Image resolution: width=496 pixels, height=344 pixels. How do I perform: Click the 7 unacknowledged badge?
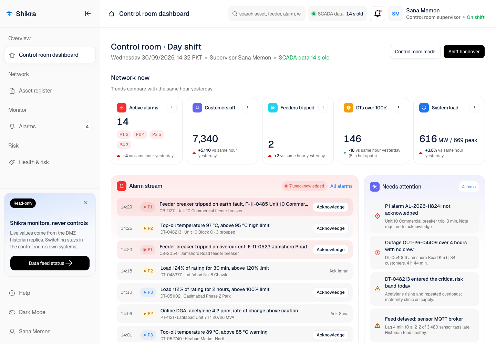point(304,186)
